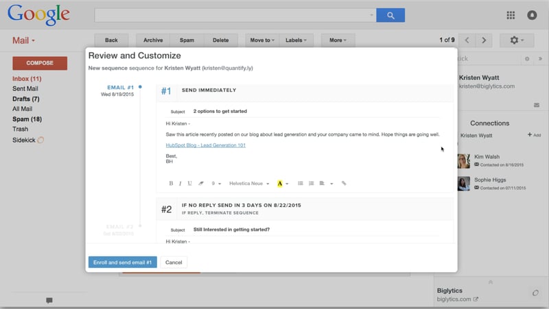Collapse the Sidekick panel with double arrow
The image size is (549, 309).
point(540,59)
